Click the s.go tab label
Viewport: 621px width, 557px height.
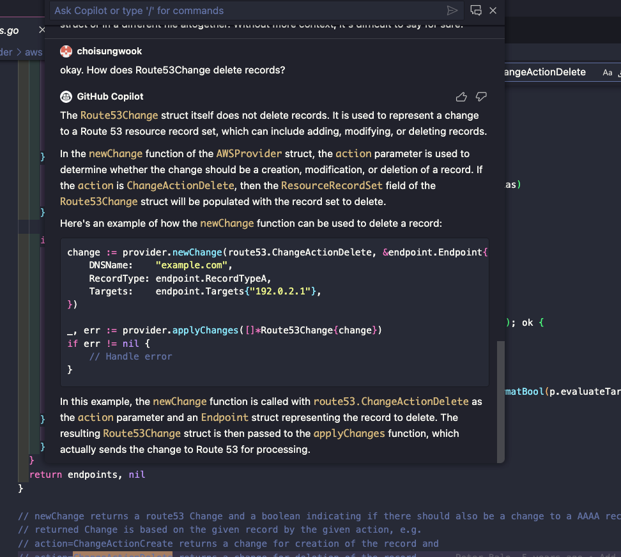point(10,31)
